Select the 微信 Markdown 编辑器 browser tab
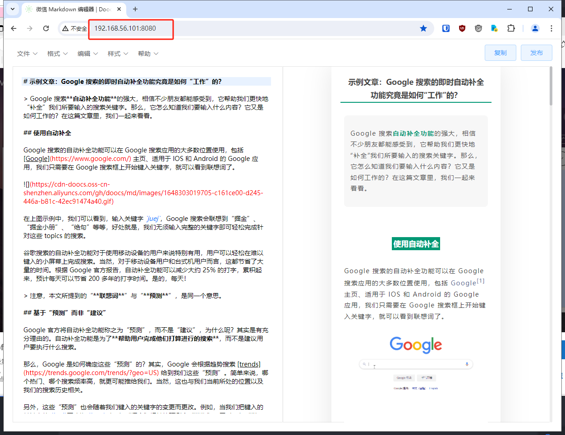The width and height of the screenshot is (565, 435). coord(73,9)
